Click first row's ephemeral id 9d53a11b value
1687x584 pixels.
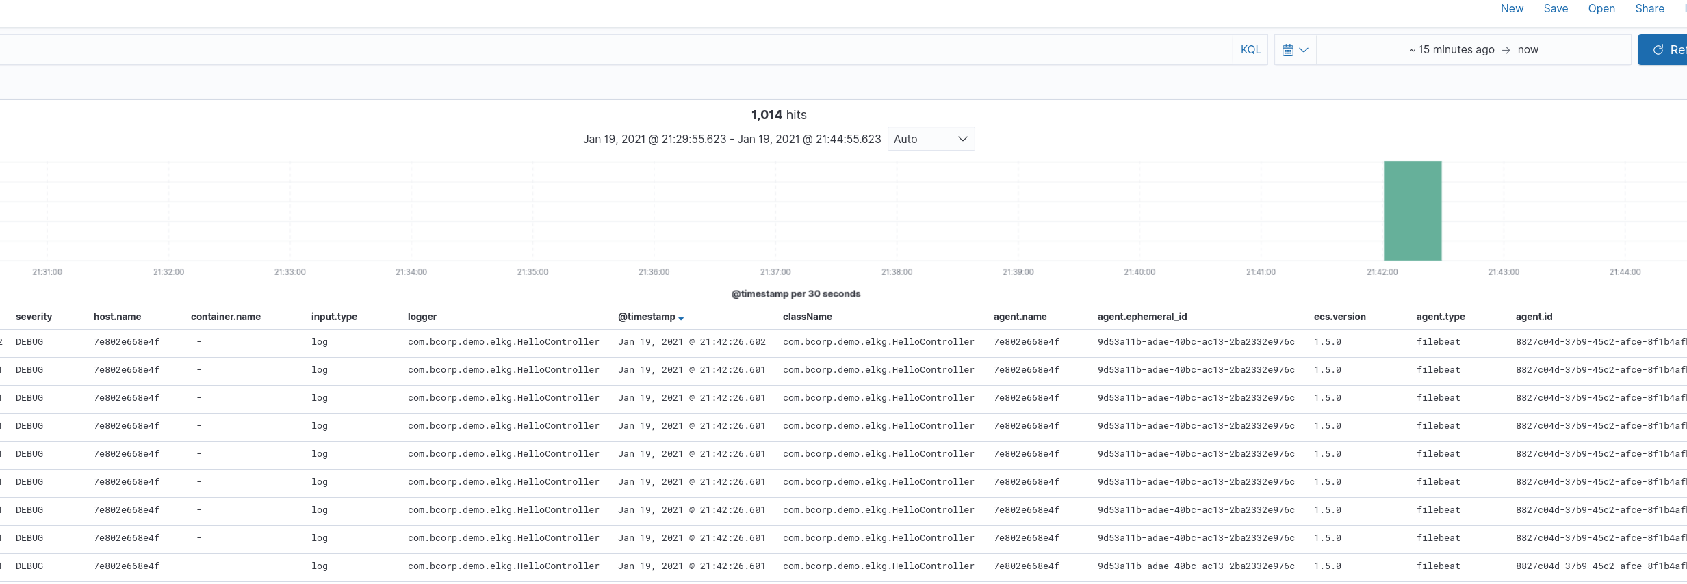(1196, 342)
